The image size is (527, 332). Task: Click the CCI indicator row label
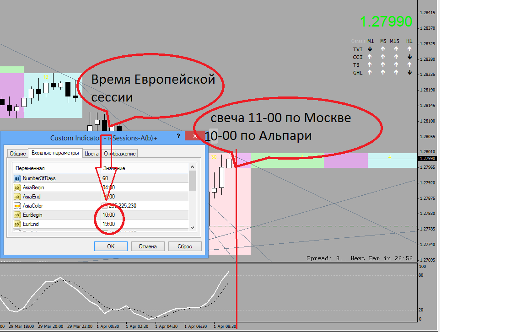358,57
